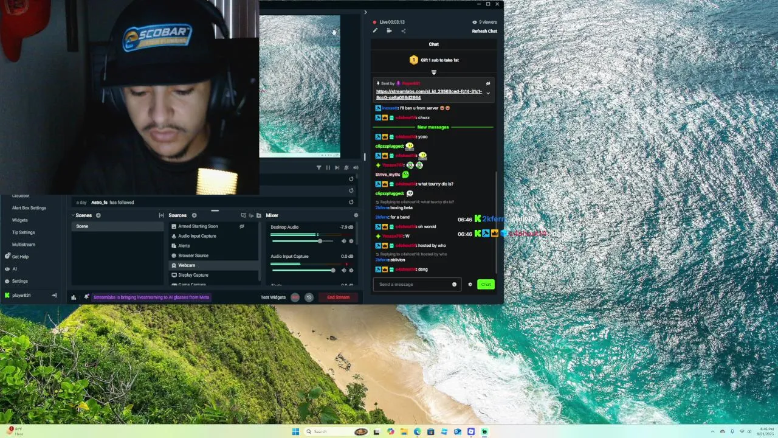
Task: Click the Test Widgets button
Action: (x=273, y=297)
